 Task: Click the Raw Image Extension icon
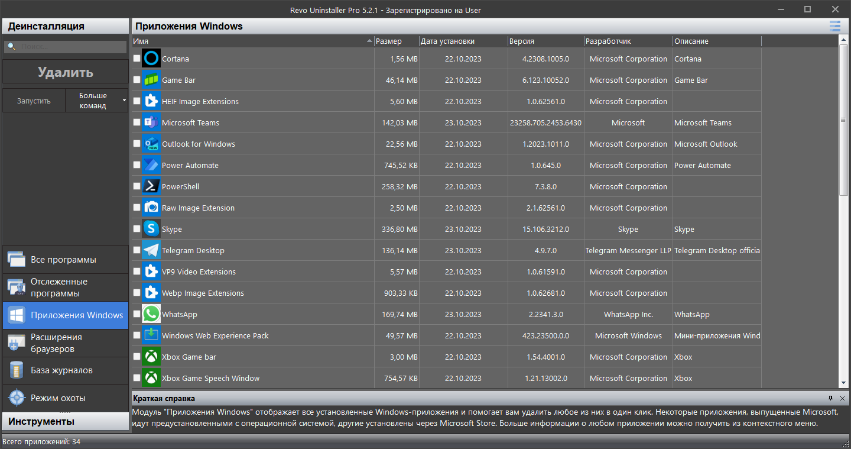tap(151, 207)
